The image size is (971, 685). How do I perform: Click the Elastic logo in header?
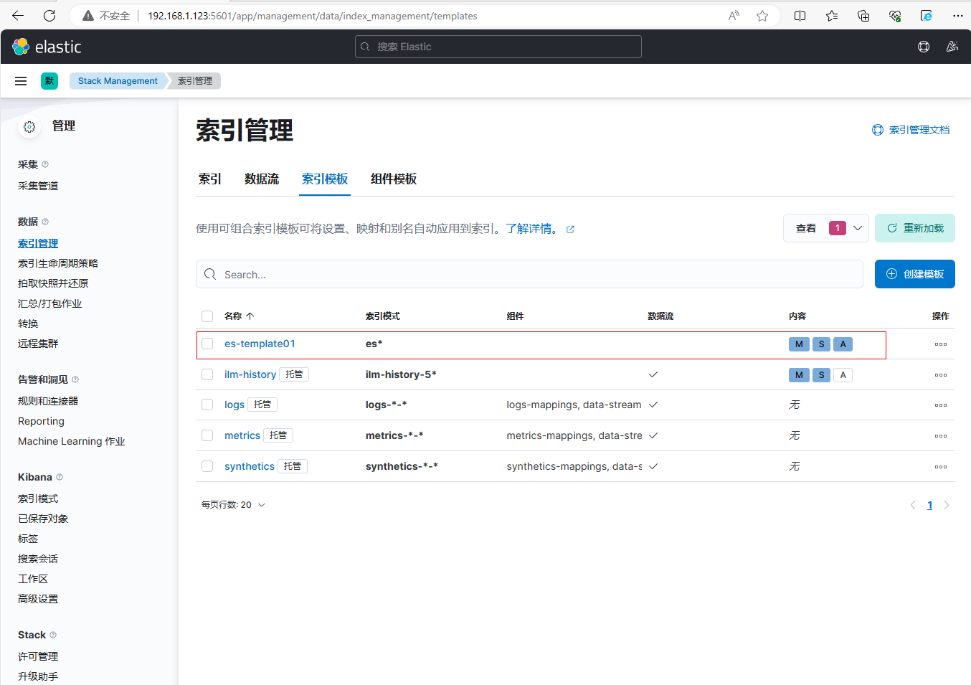click(47, 47)
